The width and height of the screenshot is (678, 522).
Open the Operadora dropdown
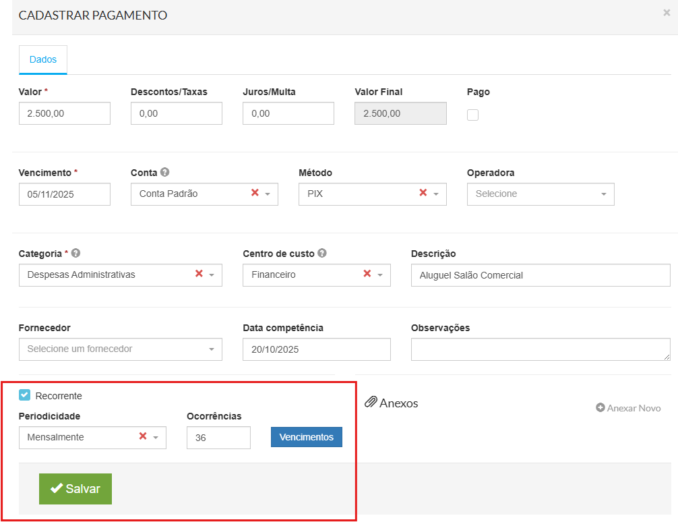click(541, 194)
